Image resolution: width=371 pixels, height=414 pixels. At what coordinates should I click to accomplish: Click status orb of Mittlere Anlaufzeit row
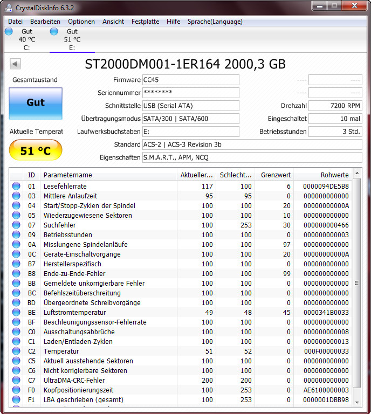click(16, 196)
